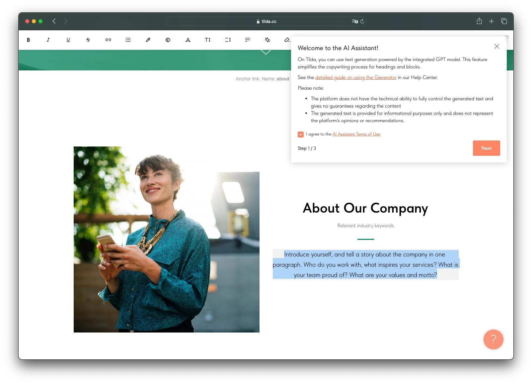Apply strikethrough to text

pyautogui.click(x=88, y=40)
